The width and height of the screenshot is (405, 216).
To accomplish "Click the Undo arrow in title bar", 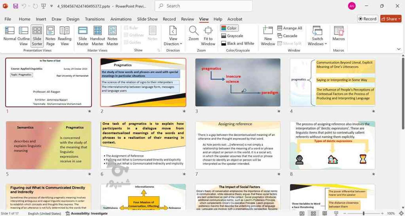I will point(24,6).
